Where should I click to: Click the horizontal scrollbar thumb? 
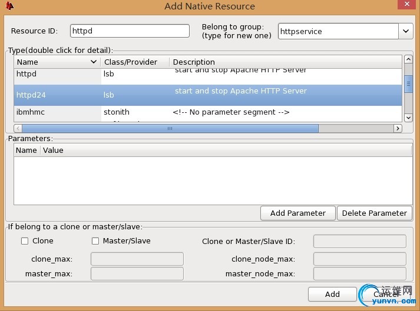tap(170, 128)
